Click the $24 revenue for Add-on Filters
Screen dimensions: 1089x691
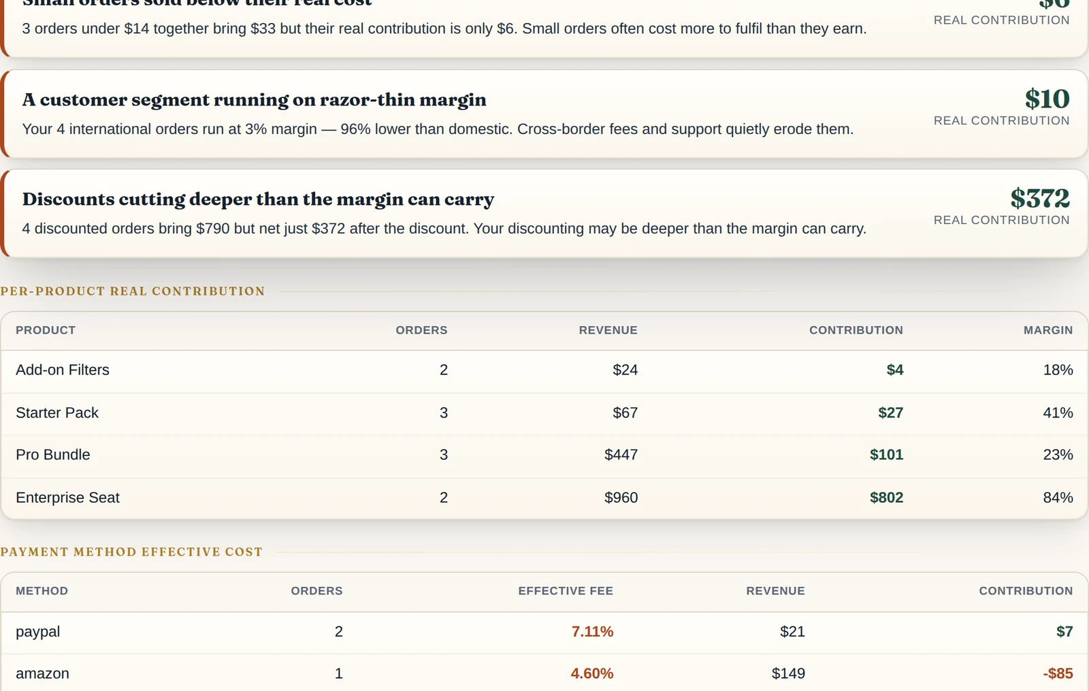point(625,370)
